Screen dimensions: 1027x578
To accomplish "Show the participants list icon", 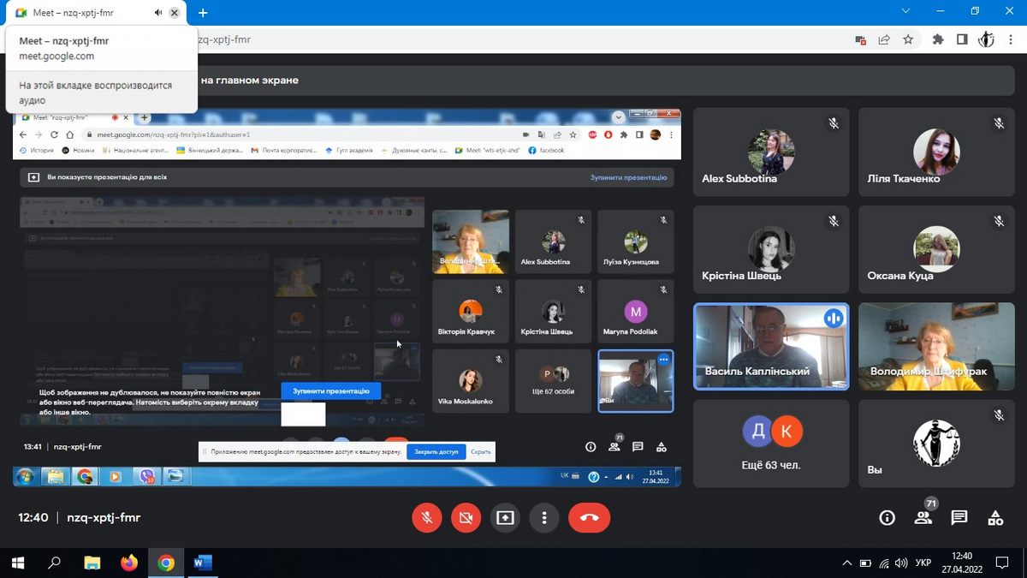I will tap(923, 518).
